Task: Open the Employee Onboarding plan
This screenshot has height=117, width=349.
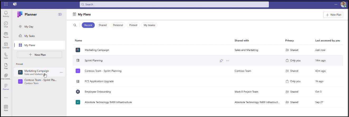Action: coord(98,92)
